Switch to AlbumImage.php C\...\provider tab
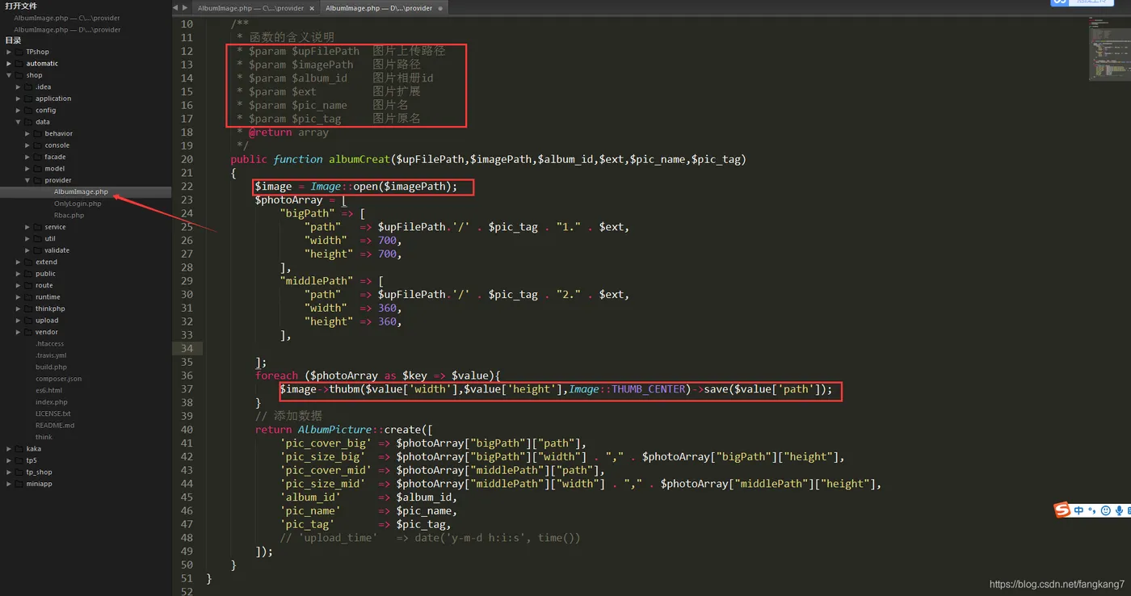Image resolution: width=1131 pixels, height=596 pixels. pos(251,8)
